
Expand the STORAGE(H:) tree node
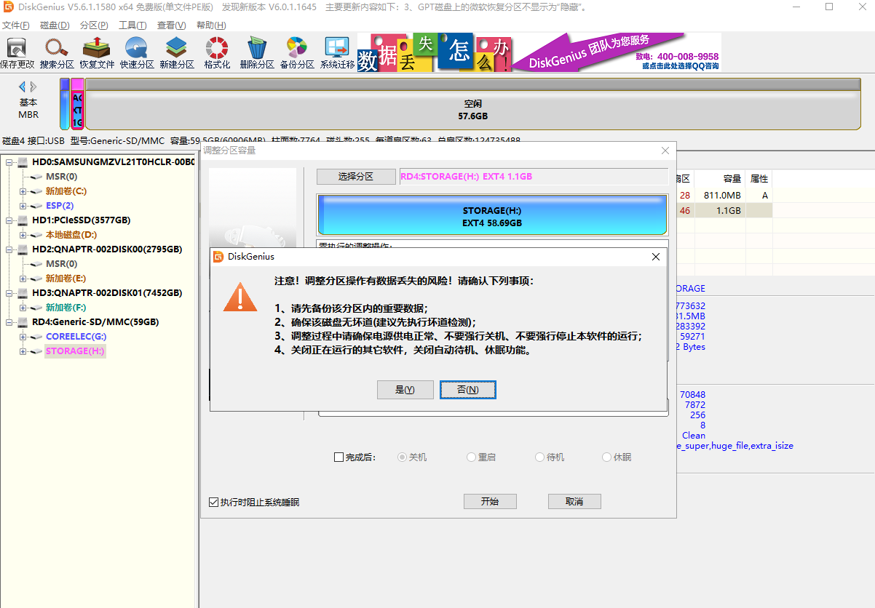[23, 351]
